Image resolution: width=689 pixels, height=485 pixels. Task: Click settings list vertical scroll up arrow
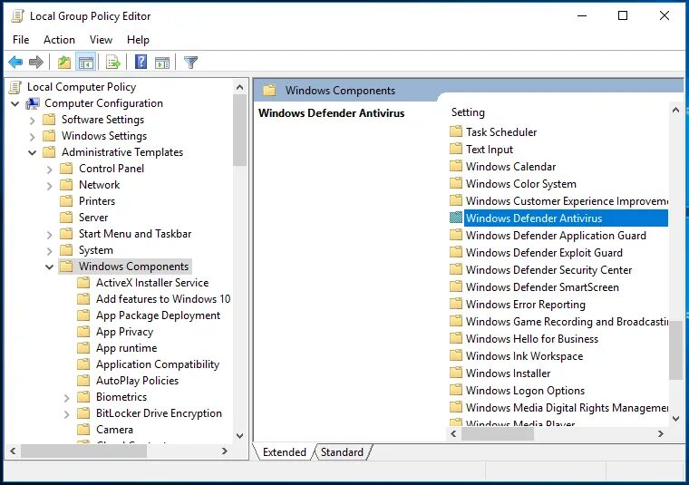coord(675,110)
